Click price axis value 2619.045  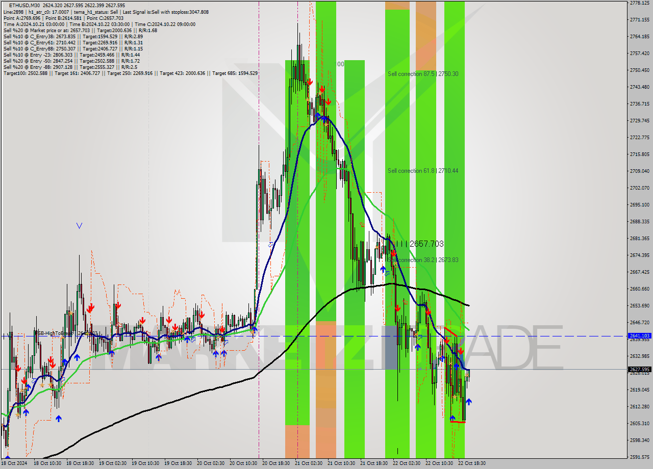pos(639,389)
